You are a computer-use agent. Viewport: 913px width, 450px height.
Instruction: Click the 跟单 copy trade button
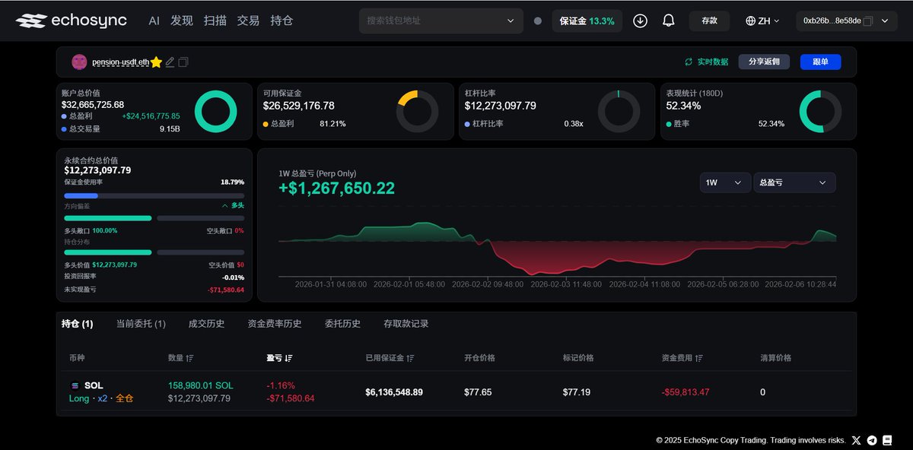click(x=820, y=62)
